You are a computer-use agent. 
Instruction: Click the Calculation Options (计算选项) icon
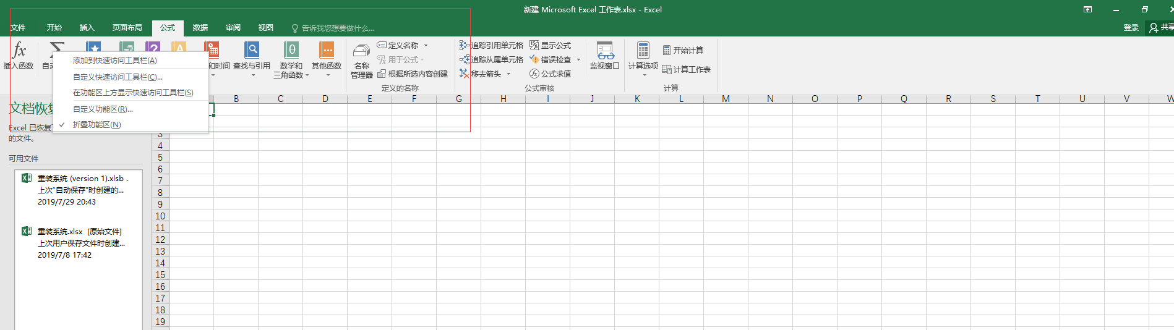[x=643, y=50]
